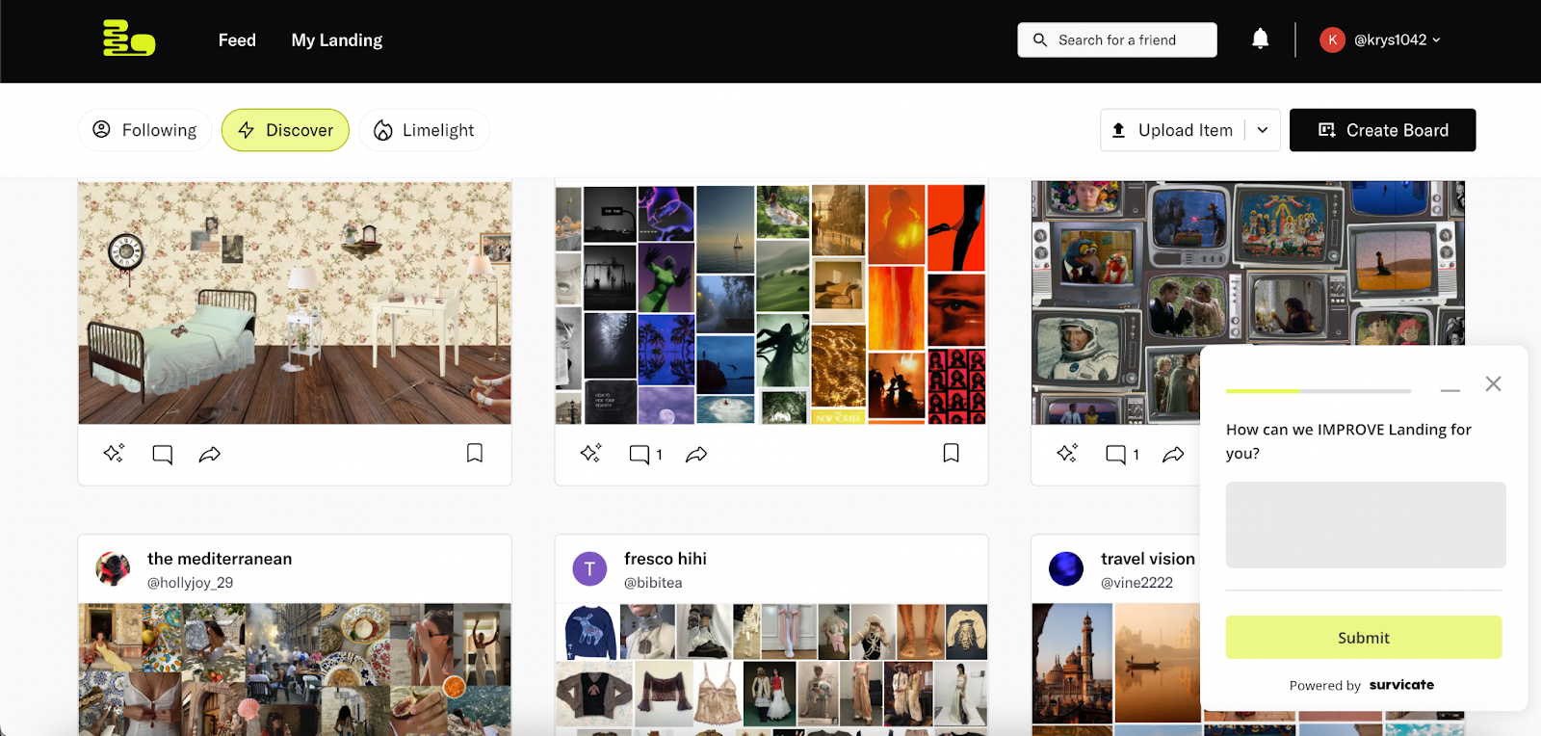Viewport: 1541px width, 736px height.
Task: Open the travel vision board title
Action: [x=1148, y=559]
